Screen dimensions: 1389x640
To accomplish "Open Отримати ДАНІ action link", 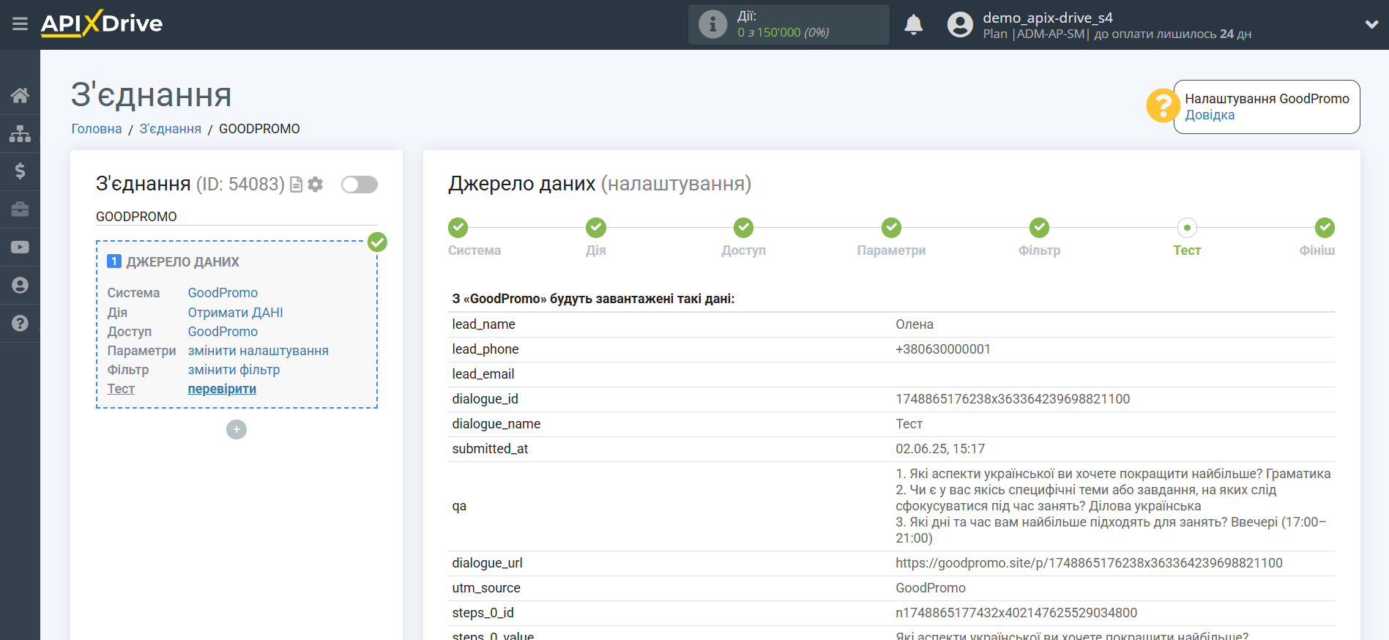I will (235, 313).
